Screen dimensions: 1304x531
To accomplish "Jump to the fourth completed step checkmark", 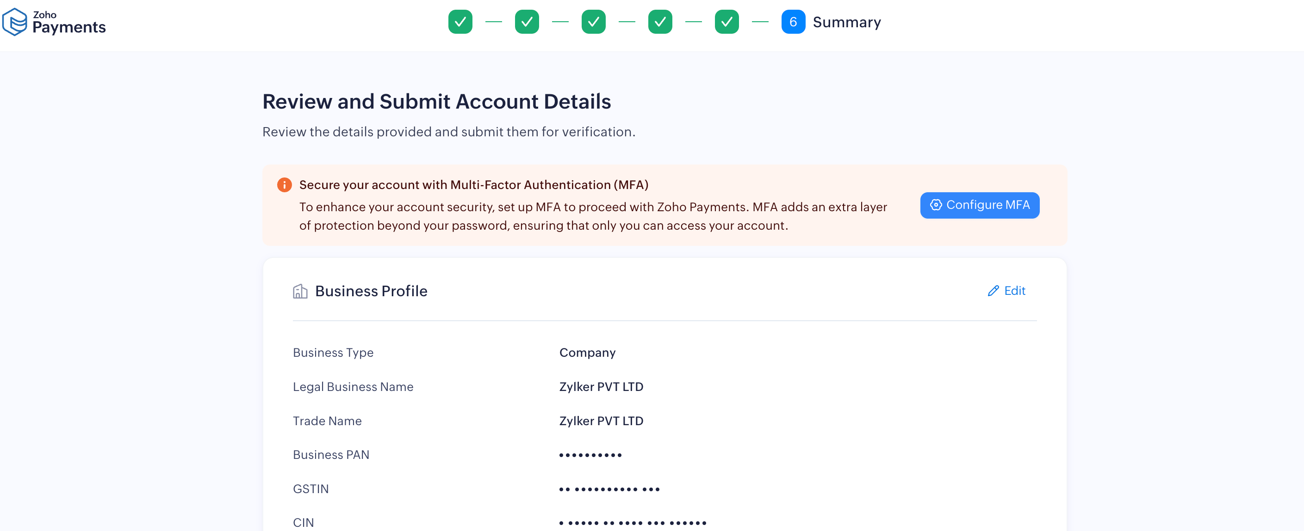I will pyautogui.click(x=659, y=22).
